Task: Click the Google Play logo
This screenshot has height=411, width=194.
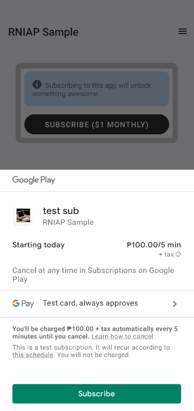Action: pyautogui.click(x=34, y=180)
